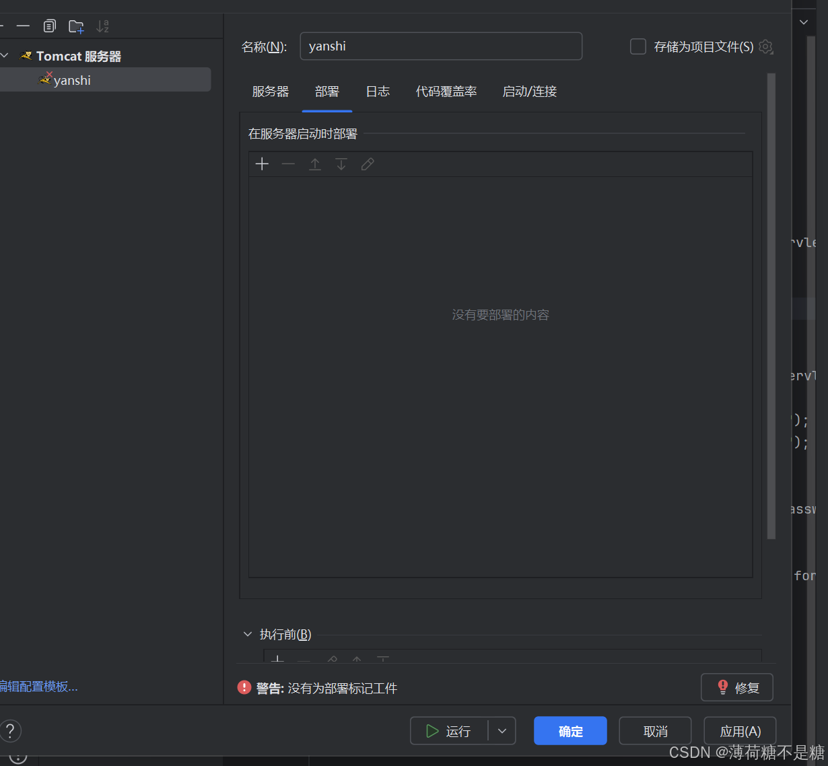Image resolution: width=828 pixels, height=766 pixels.
Task: Click the Add artifact plus icon
Action: pyautogui.click(x=262, y=164)
